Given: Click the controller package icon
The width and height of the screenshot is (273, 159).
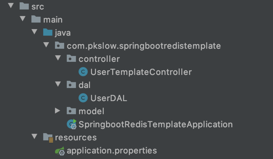Looking at the screenshot, I should (71, 59).
